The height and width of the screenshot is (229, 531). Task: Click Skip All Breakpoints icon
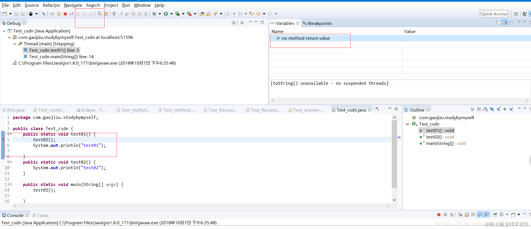44,14
